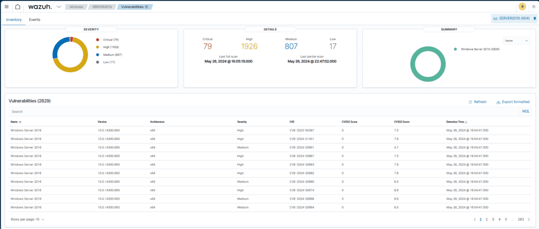The height and width of the screenshot is (229, 539).
Task: Expand the Wazuh modules dropdown chevron
Action: pos(58,7)
